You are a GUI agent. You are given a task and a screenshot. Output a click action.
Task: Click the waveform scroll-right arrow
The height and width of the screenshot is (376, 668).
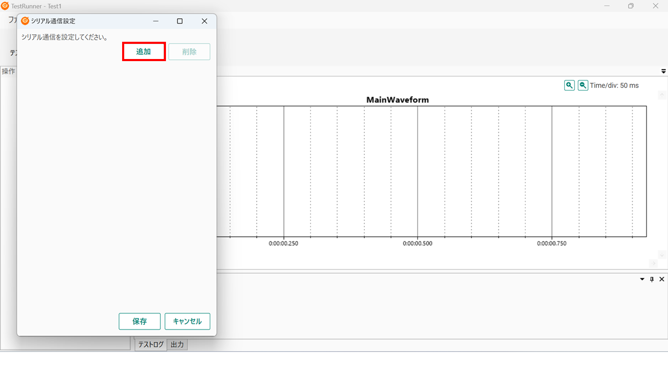pyautogui.click(x=653, y=263)
